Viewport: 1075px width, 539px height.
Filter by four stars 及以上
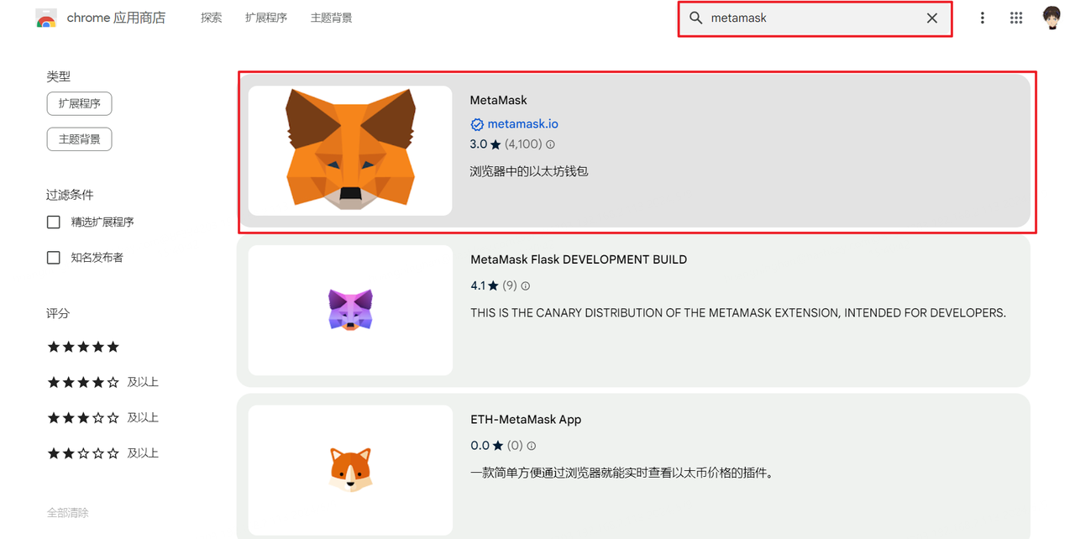[x=102, y=382]
